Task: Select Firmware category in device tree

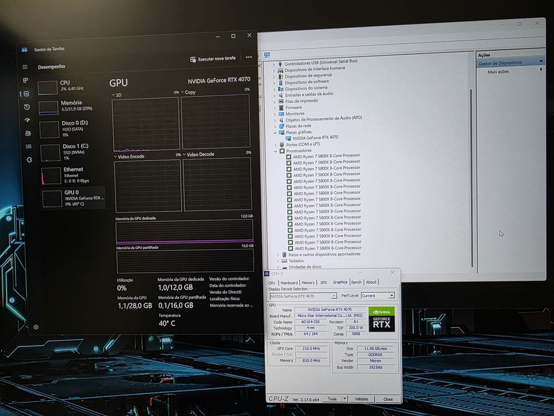Action: point(293,108)
